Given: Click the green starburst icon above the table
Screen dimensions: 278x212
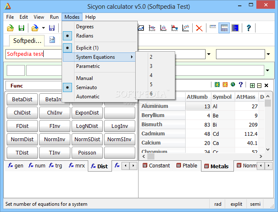Looking at the screenshot, I should point(217,85).
